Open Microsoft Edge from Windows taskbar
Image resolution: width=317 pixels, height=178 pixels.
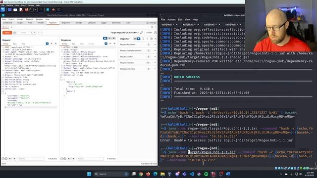coord(155,174)
